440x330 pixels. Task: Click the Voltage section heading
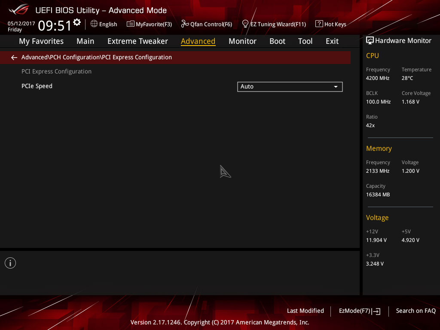(377, 218)
